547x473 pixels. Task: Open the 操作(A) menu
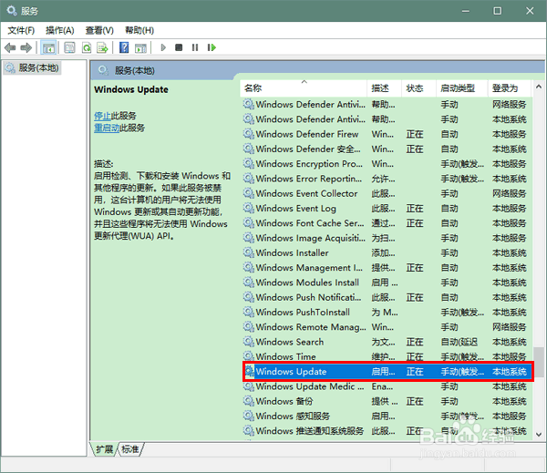pyautogui.click(x=60, y=31)
